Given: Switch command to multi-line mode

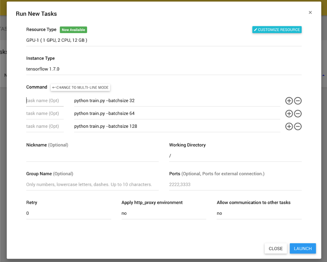Looking at the screenshot, I should pyautogui.click(x=80, y=87).
